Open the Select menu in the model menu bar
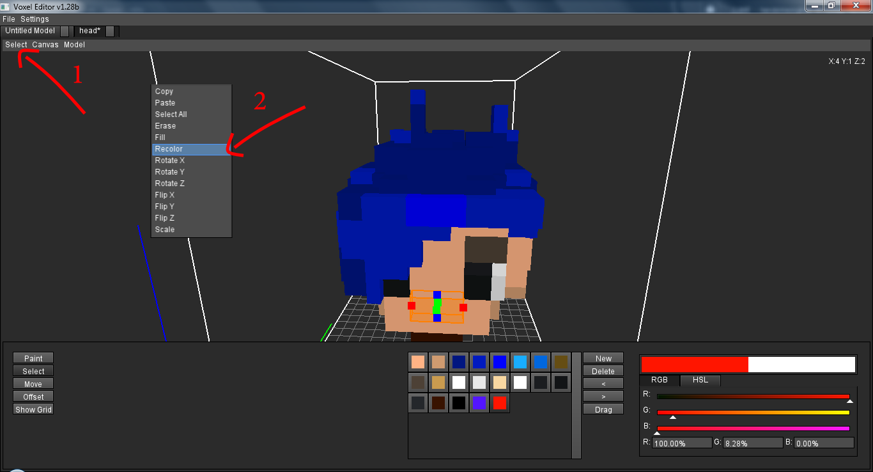 pyautogui.click(x=17, y=45)
